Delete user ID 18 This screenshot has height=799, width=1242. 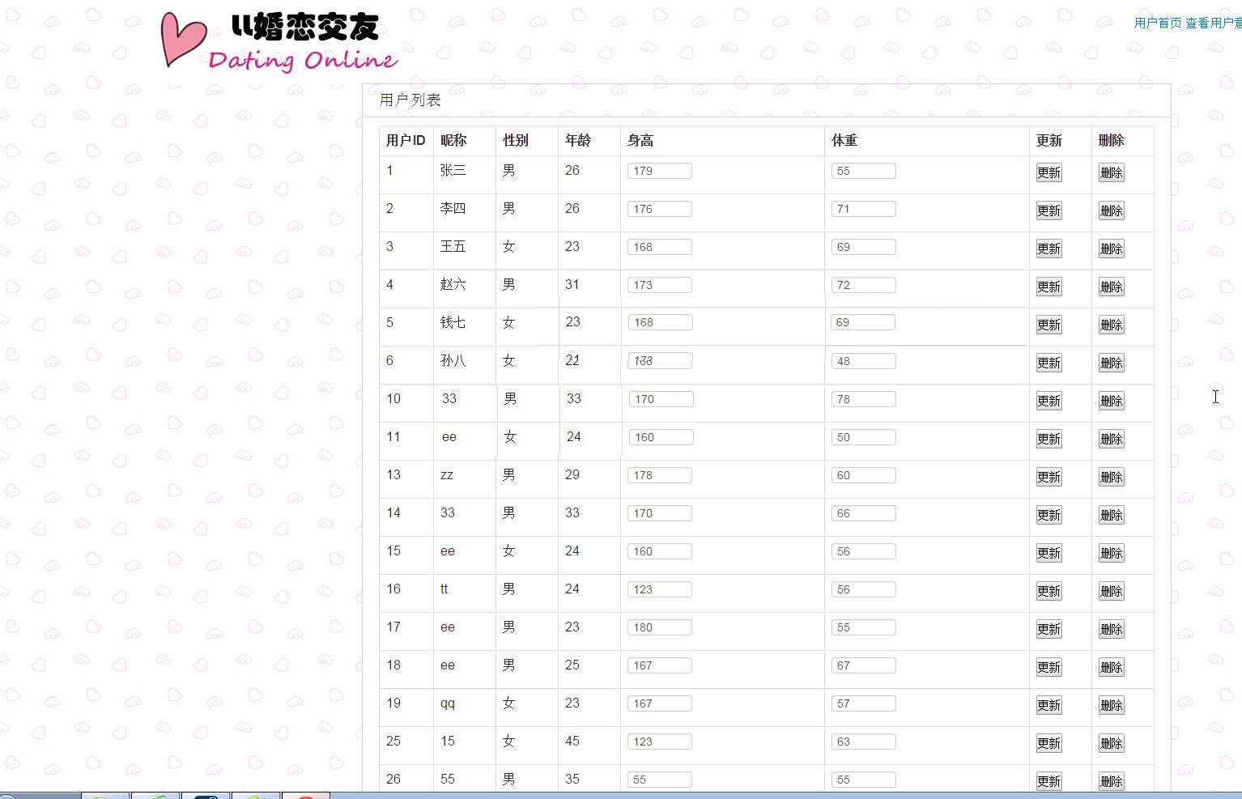coord(1111,667)
